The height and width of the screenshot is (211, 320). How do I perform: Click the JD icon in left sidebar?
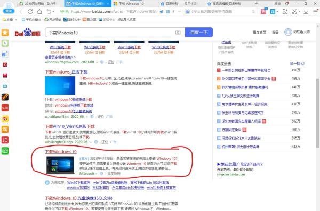5,140
